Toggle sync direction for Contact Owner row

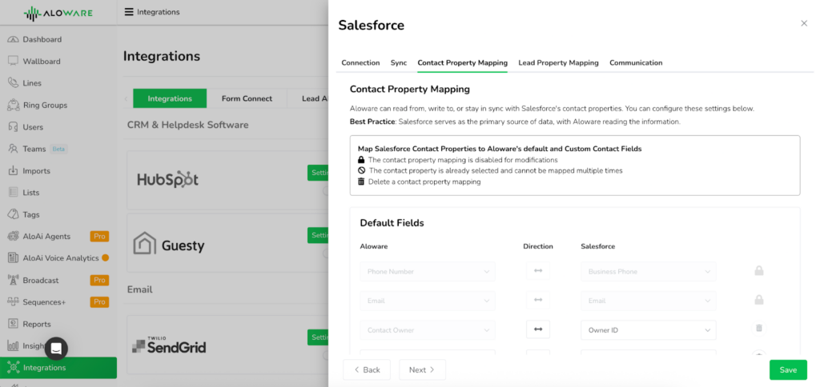click(538, 329)
